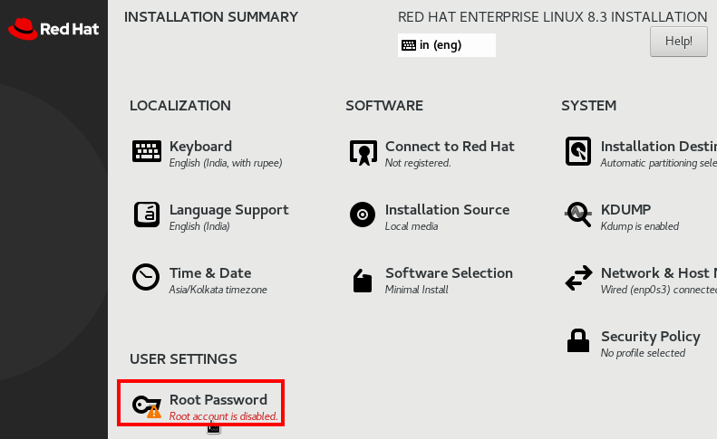Open the Root Password text link

[x=218, y=400]
